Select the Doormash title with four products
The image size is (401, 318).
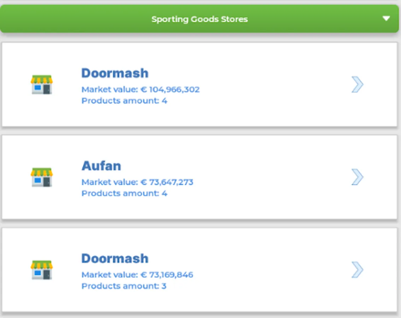point(115,73)
